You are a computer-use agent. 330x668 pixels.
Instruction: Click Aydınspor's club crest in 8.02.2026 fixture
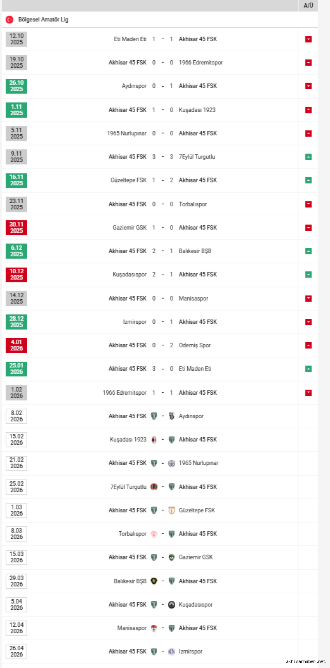click(x=172, y=416)
